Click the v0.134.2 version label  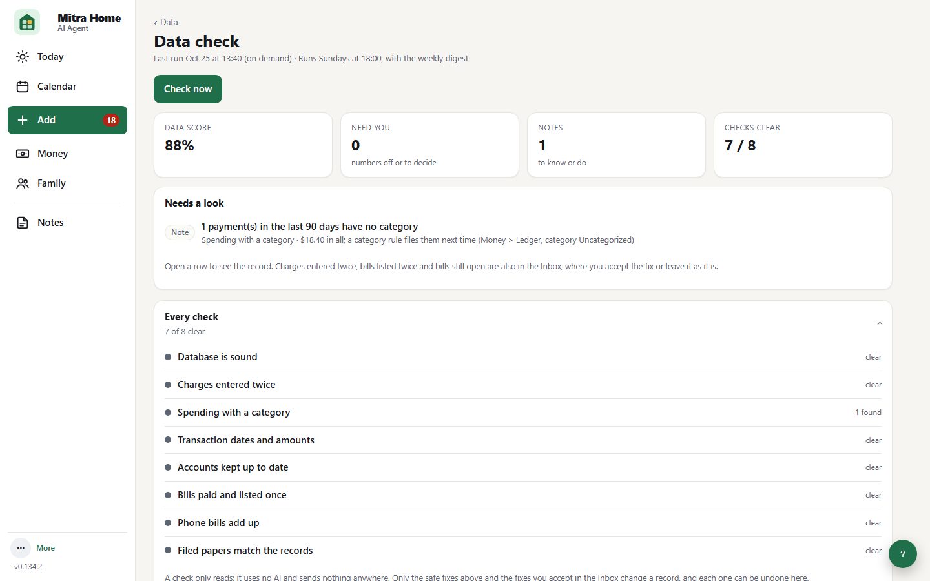pyautogui.click(x=28, y=567)
